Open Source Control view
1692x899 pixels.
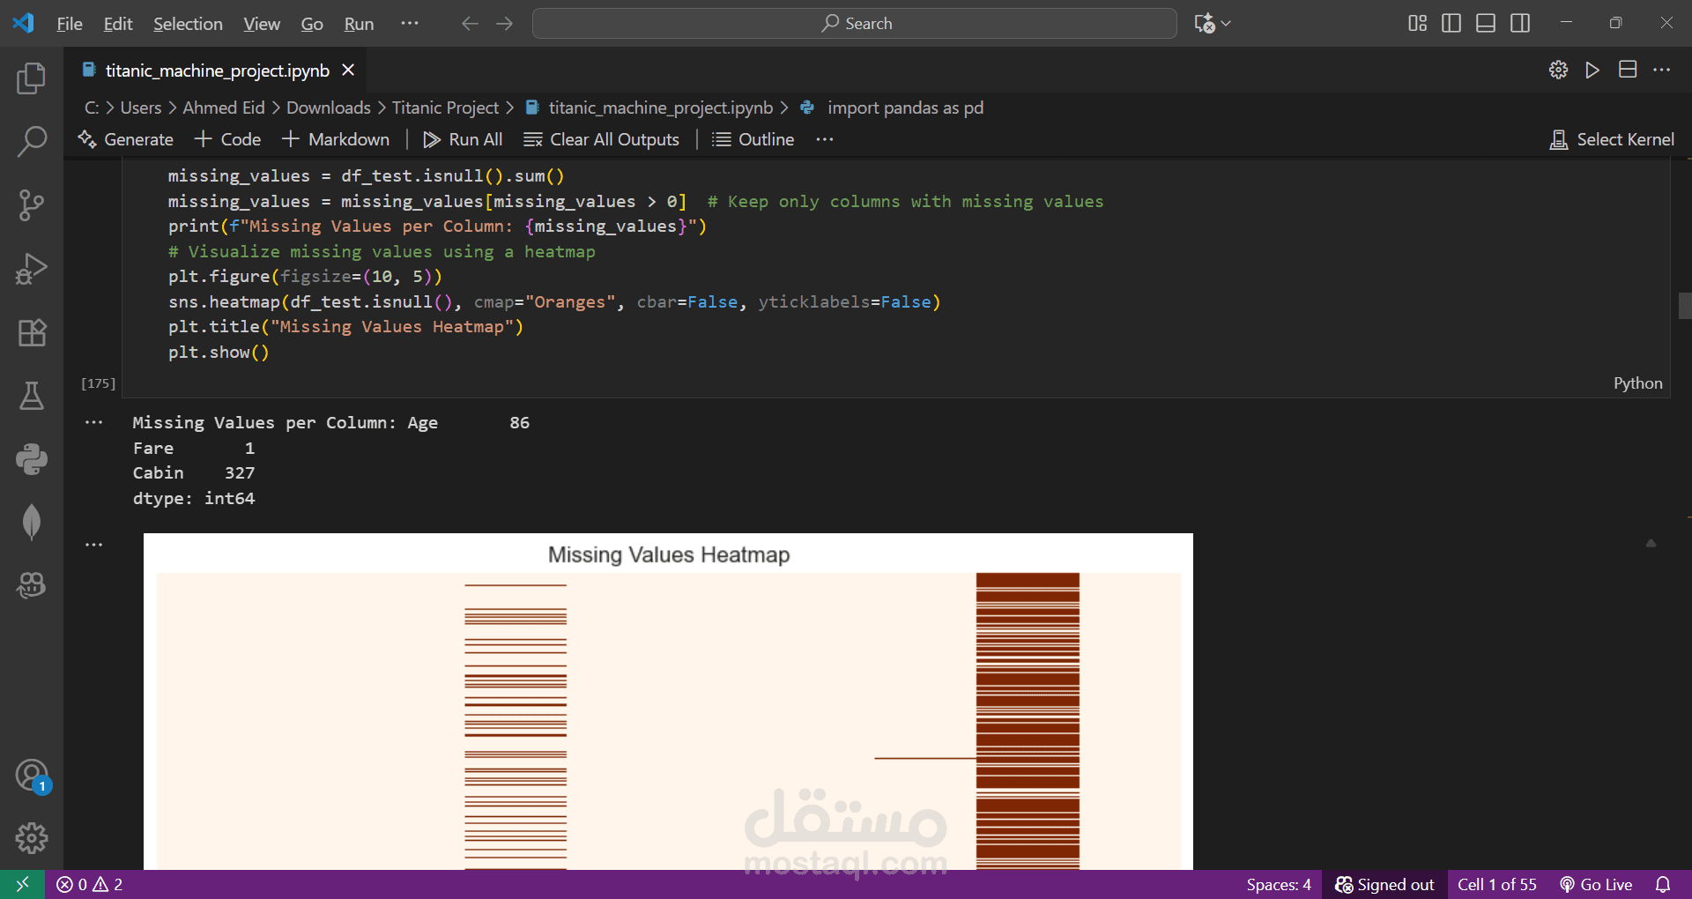(32, 205)
